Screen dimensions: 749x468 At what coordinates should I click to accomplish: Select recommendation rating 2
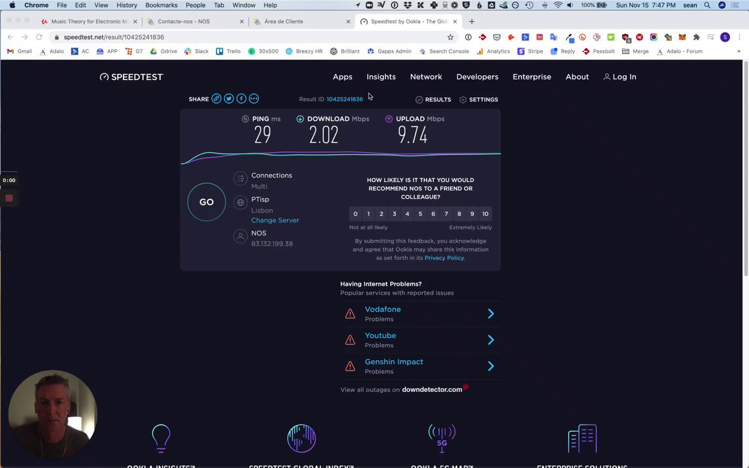pos(381,214)
